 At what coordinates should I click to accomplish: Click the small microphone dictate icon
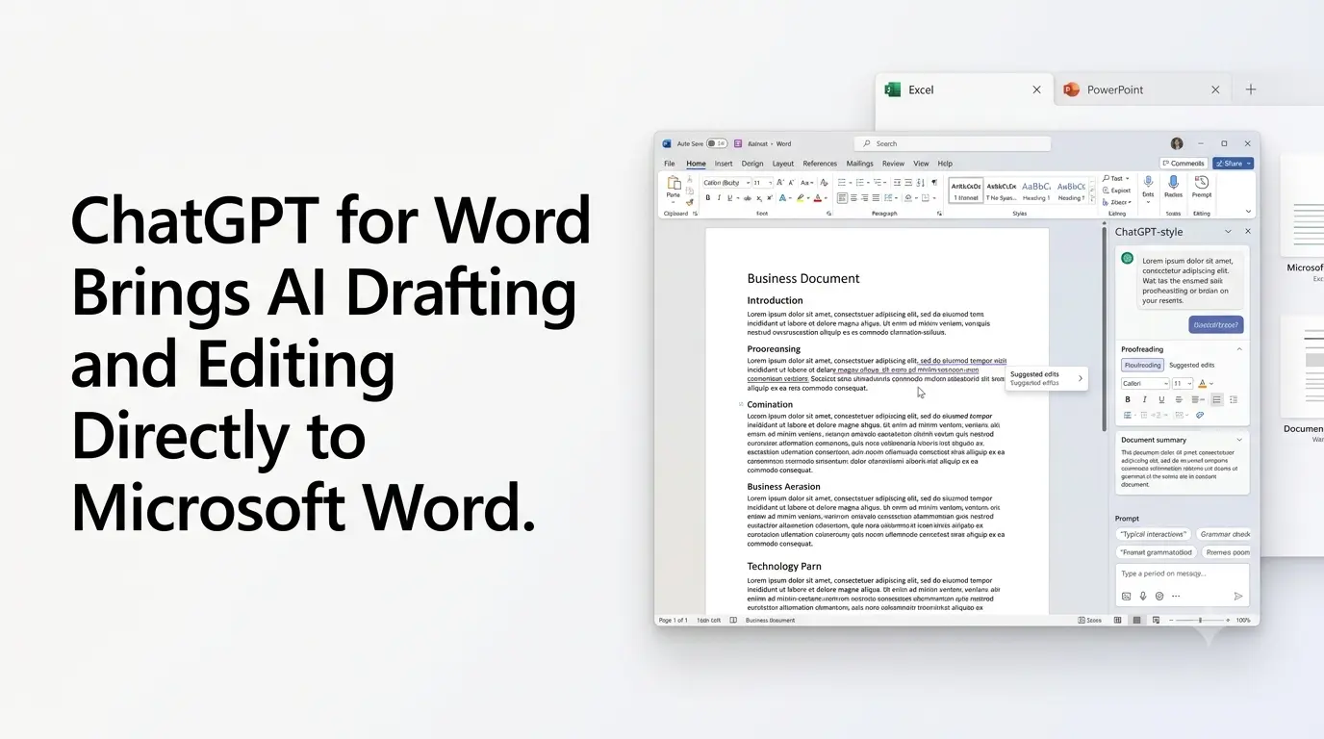[x=1148, y=181]
